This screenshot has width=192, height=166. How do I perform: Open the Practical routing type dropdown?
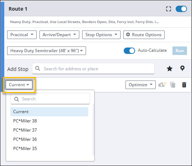22,35
